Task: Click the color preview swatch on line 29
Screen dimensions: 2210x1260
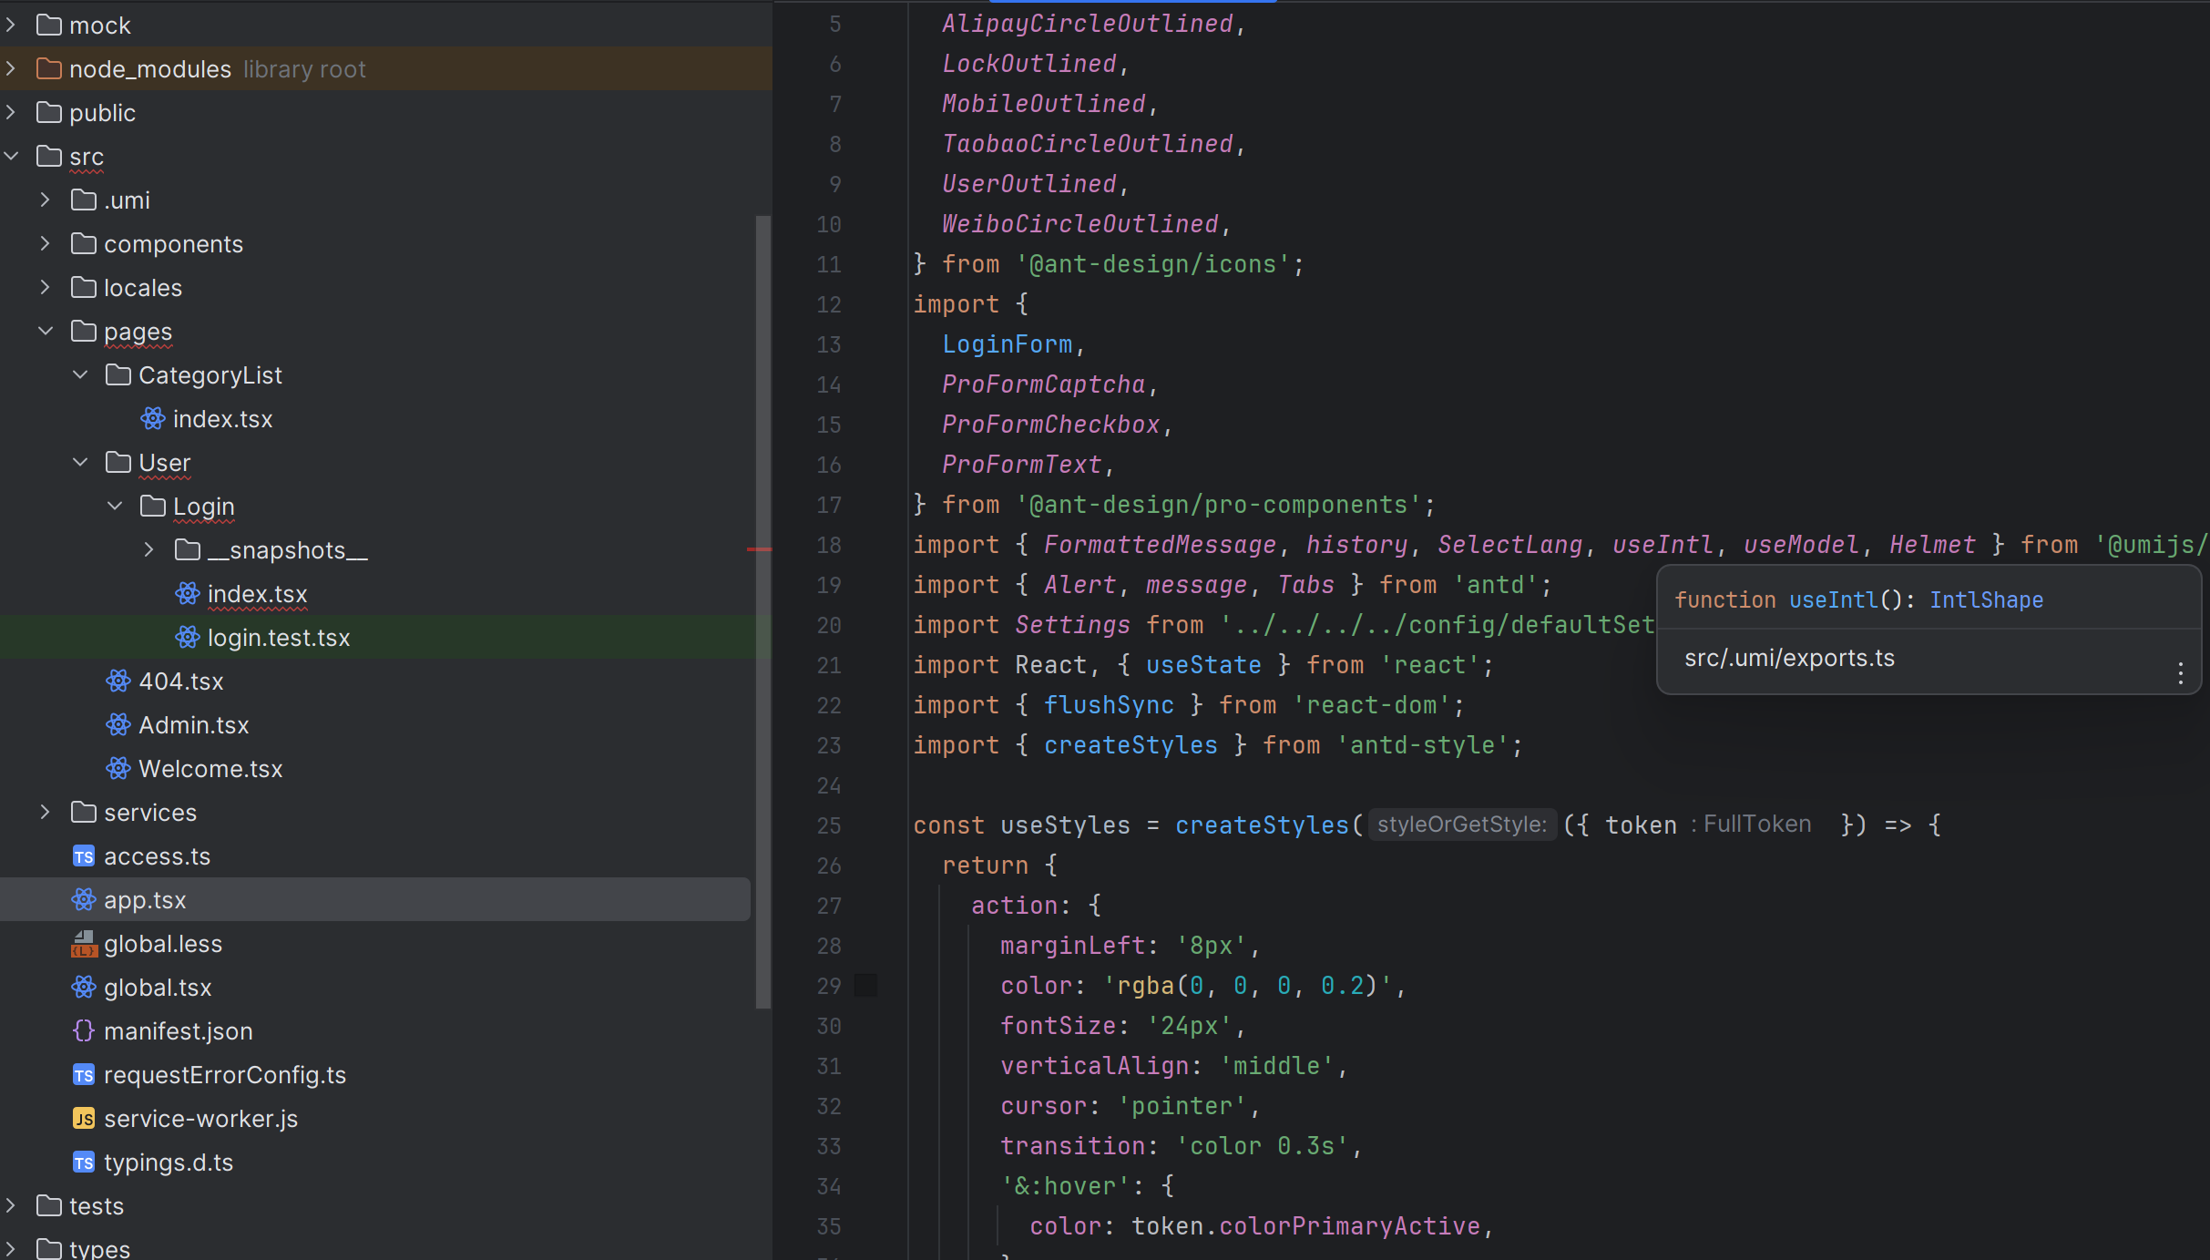Action: [865, 985]
